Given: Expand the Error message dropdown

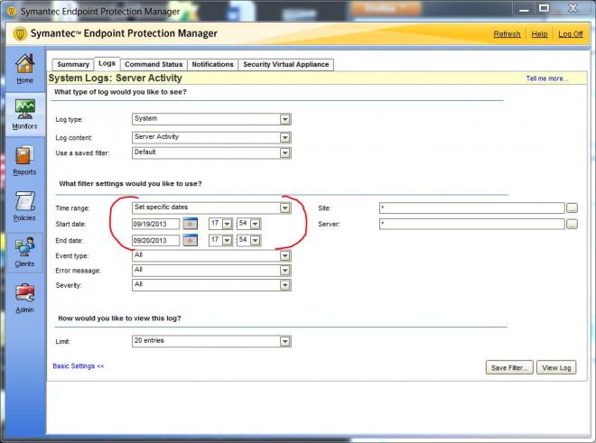Looking at the screenshot, I should click(x=284, y=270).
